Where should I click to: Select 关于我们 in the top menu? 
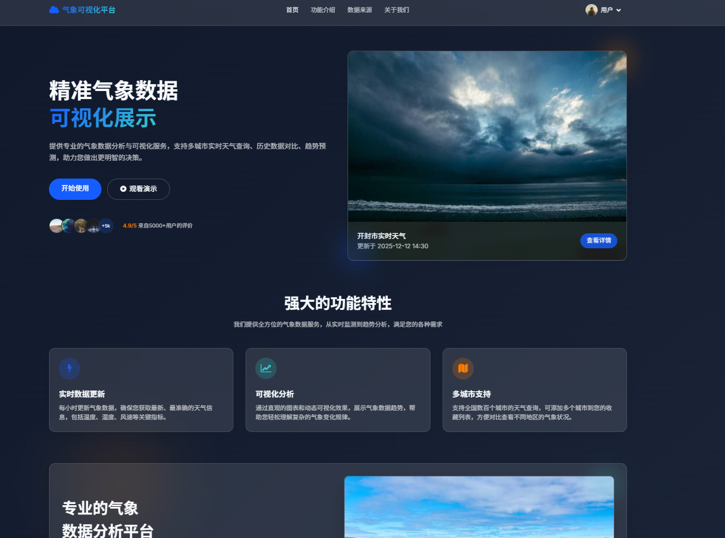click(397, 10)
